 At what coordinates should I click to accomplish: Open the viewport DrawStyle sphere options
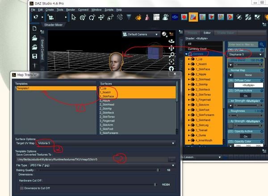[x=164, y=34]
